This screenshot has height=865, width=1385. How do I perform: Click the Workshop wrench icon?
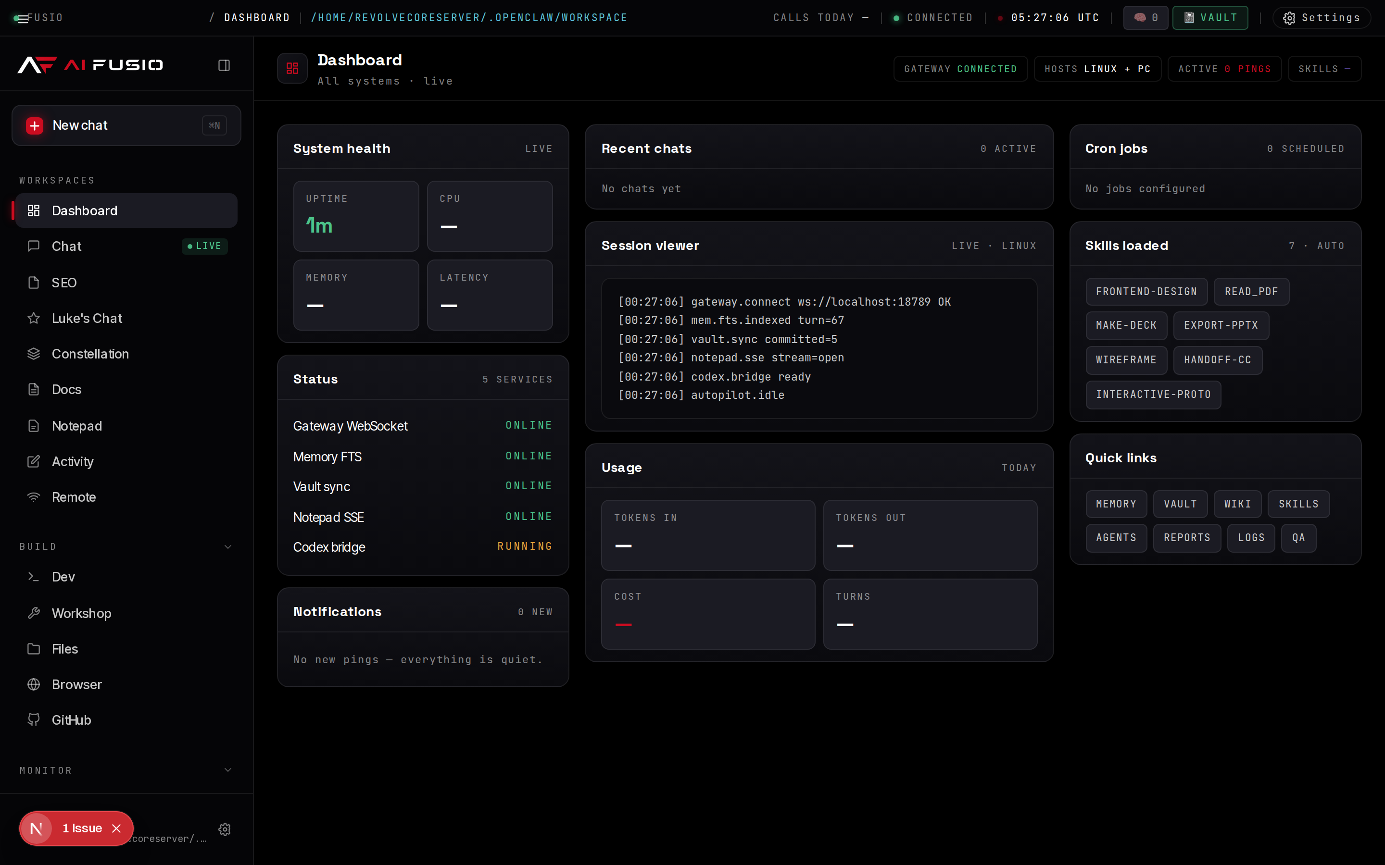pyautogui.click(x=34, y=613)
